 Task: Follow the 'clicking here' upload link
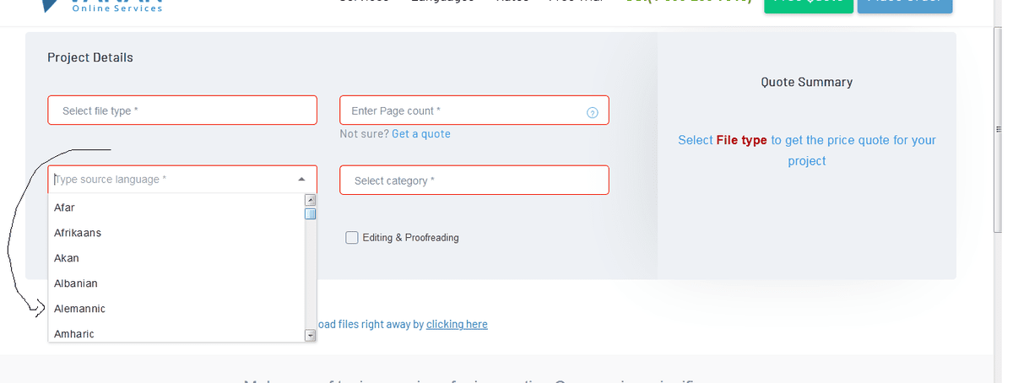pyautogui.click(x=457, y=324)
